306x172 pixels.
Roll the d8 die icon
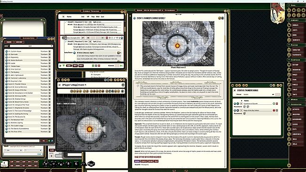click(x=68, y=164)
